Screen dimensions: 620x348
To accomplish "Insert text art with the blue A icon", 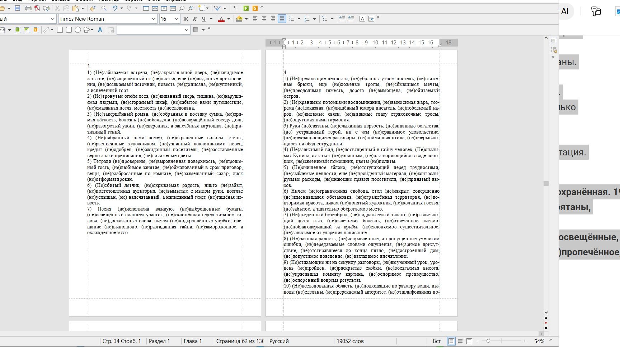I will point(100,30).
